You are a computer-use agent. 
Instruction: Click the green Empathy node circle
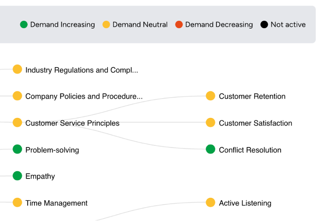pyautogui.click(x=17, y=176)
